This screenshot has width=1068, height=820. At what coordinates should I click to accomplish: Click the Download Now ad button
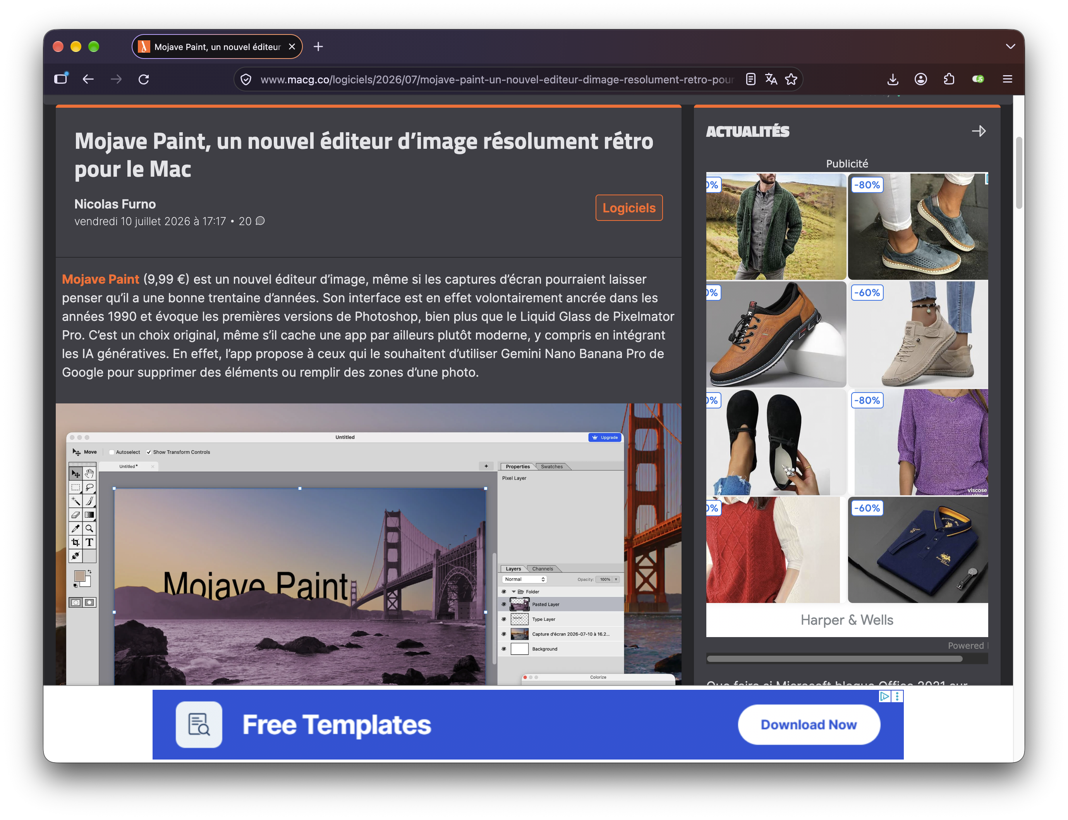coord(809,725)
